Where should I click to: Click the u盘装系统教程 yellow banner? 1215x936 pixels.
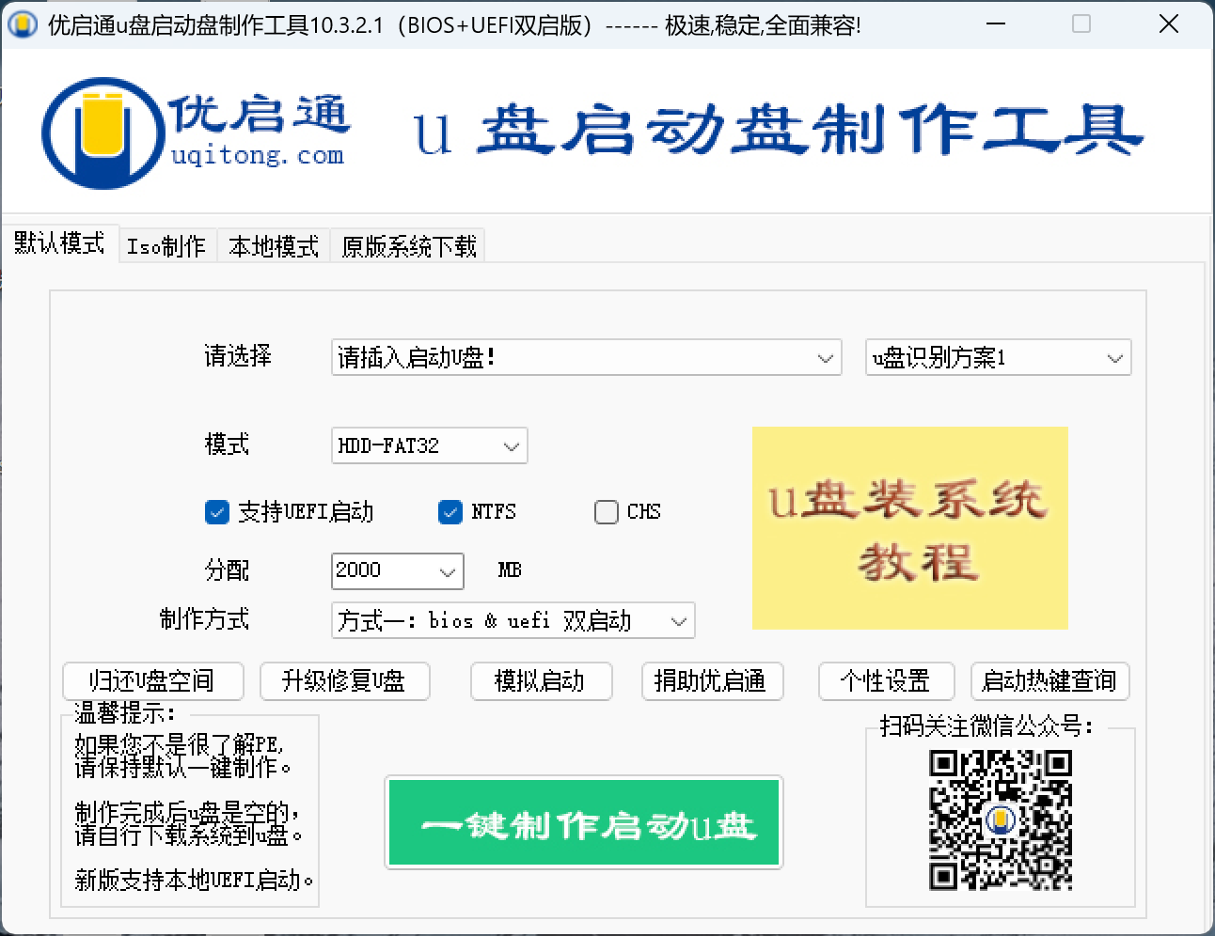point(909,528)
